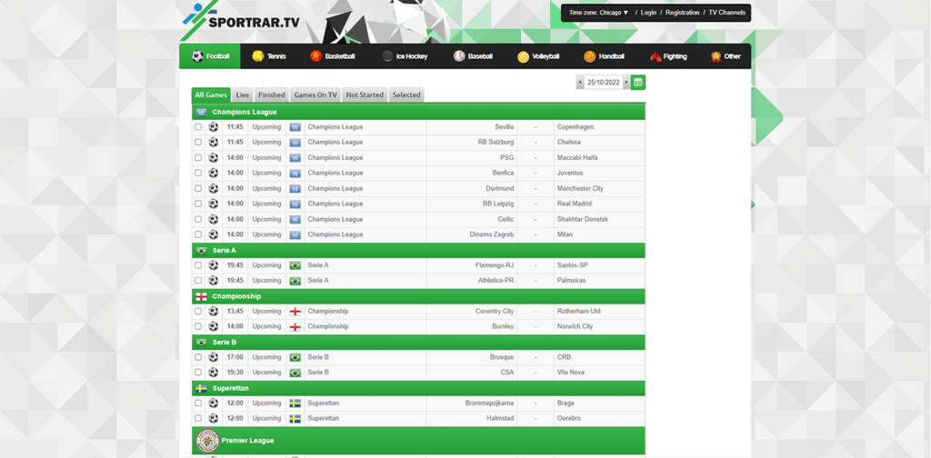Select the Basketball icon
The height and width of the screenshot is (458, 931).
[315, 56]
